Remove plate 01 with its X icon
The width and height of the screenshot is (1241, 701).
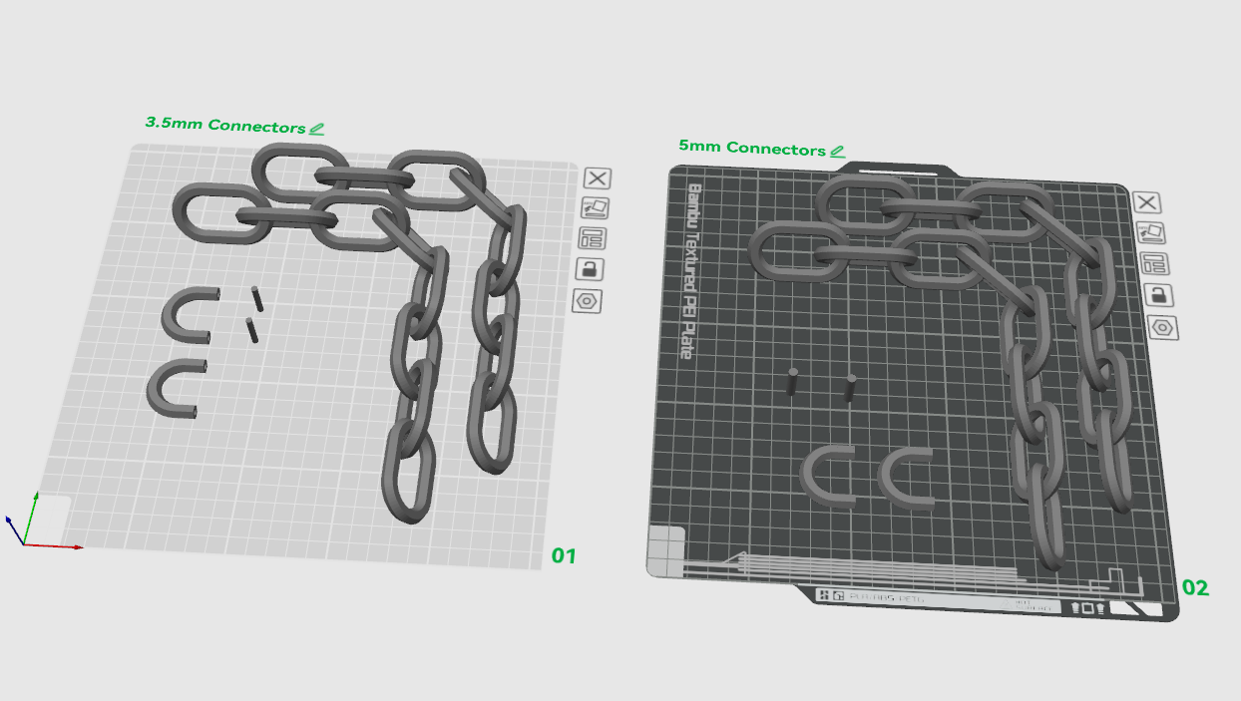click(x=598, y=178)
